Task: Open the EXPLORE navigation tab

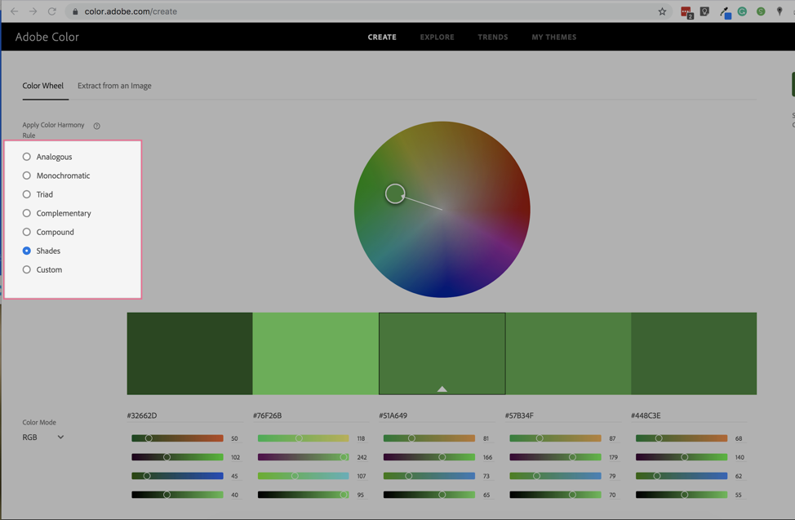Action: click(x=437, y=37)
